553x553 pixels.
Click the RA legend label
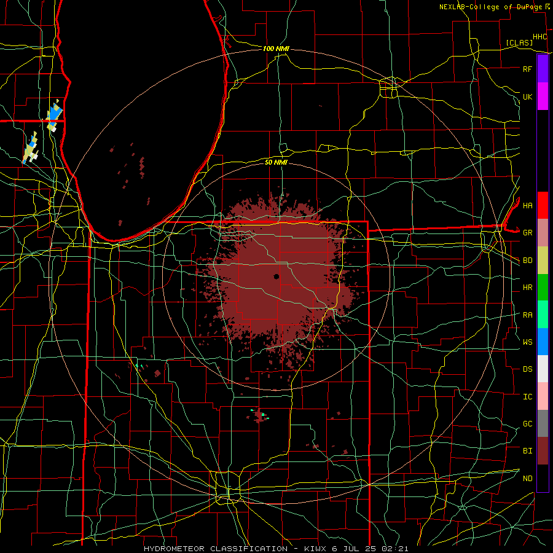pyautogui.click(x=527, y=315)
